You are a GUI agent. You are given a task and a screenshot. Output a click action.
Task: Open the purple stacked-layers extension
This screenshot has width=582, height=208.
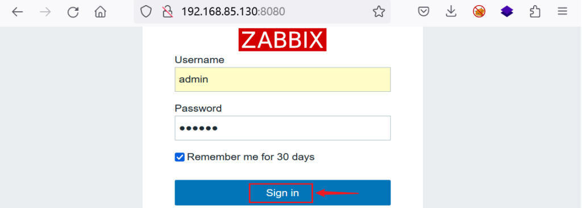click(506, 12)
